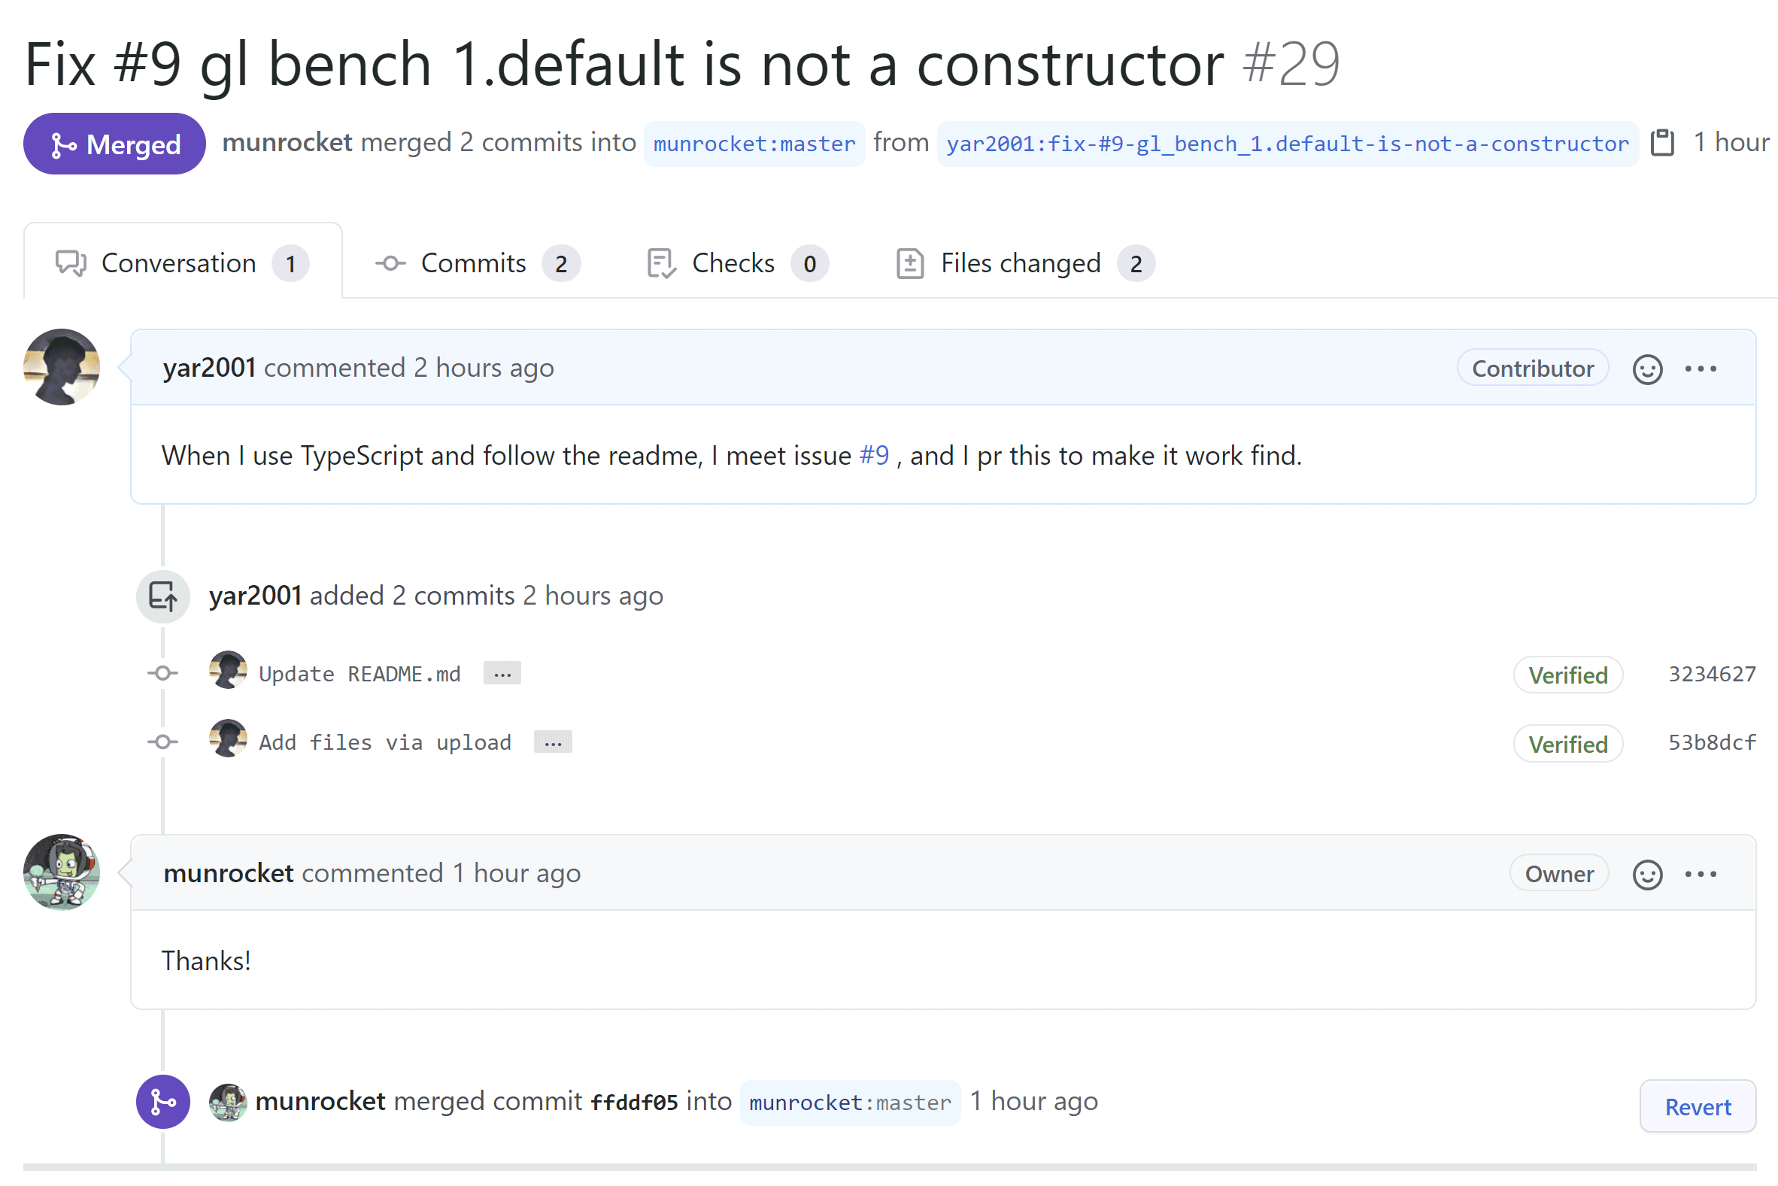Revert the merged pull request
The image size is (1778, 1186).
point(1698,1106)
